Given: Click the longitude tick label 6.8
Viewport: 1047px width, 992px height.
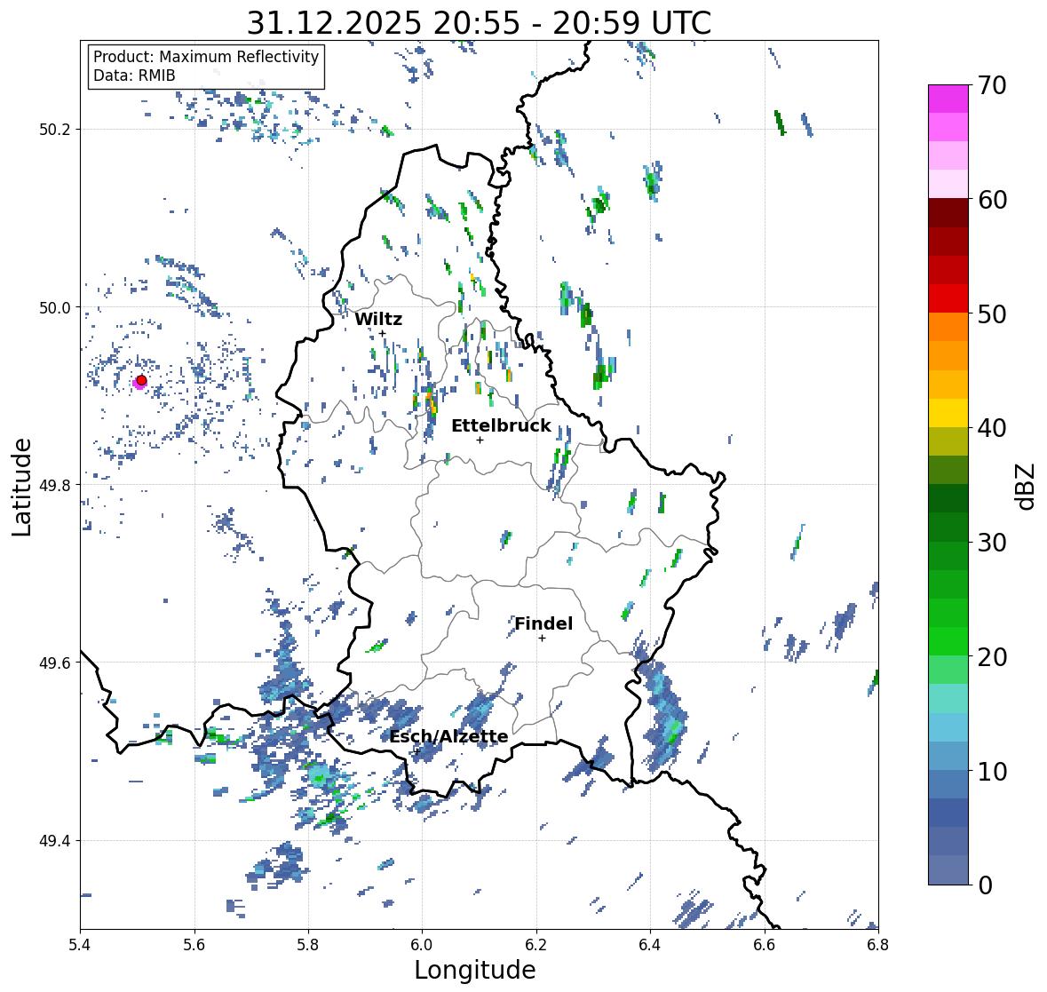Looking at the screenshot, I should coord(878,944).
